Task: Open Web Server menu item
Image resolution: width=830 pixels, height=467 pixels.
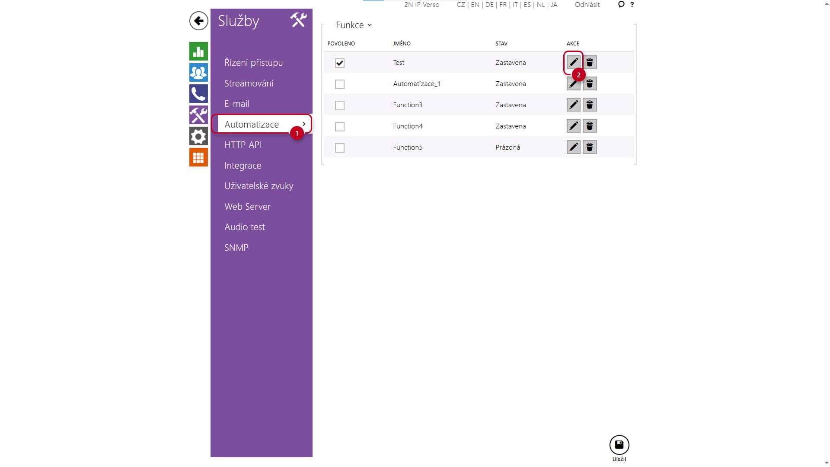Action: tap(247, 207)
